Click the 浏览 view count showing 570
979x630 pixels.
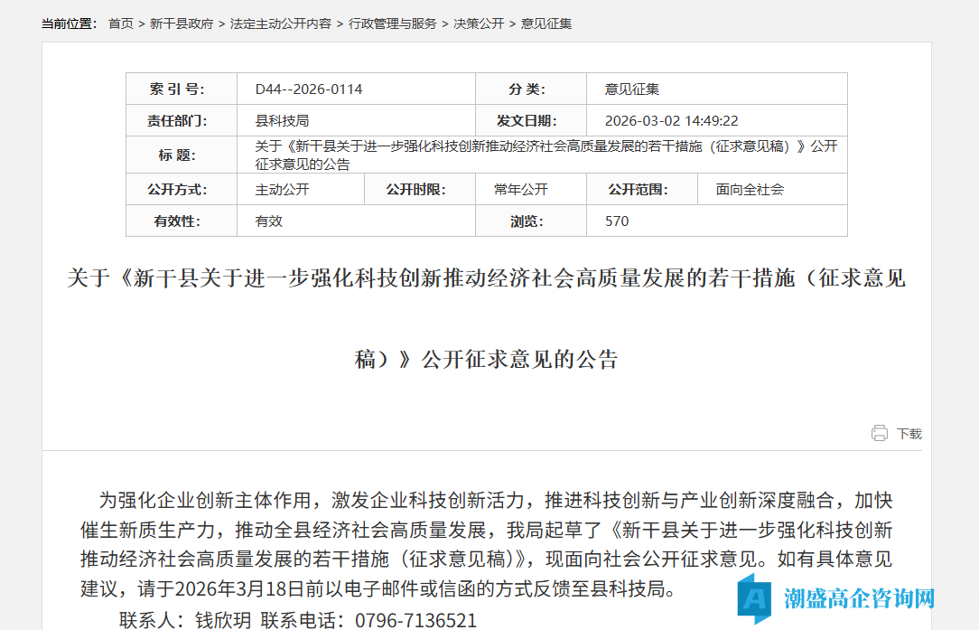pos(614,221)
